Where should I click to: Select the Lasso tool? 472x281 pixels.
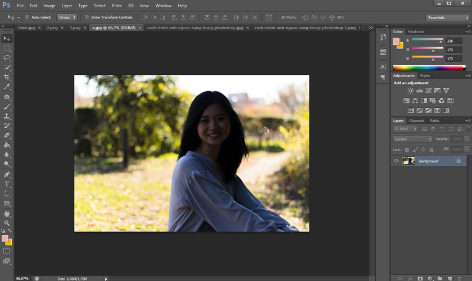7,58
